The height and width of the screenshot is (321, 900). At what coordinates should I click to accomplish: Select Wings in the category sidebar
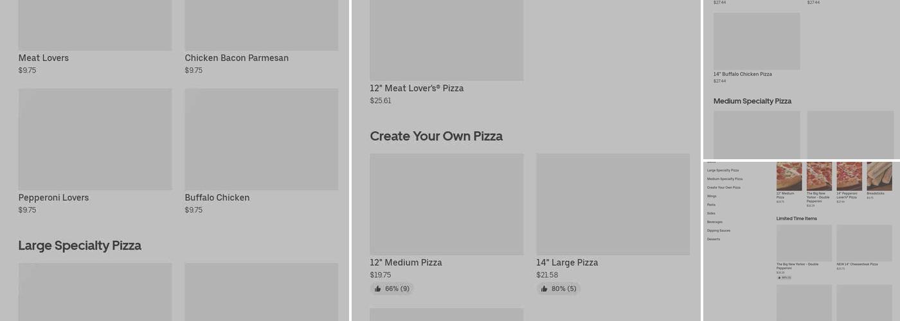click(712, 196)
